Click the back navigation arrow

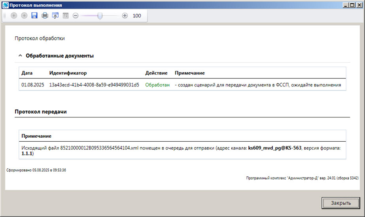(x=14, y=16)
